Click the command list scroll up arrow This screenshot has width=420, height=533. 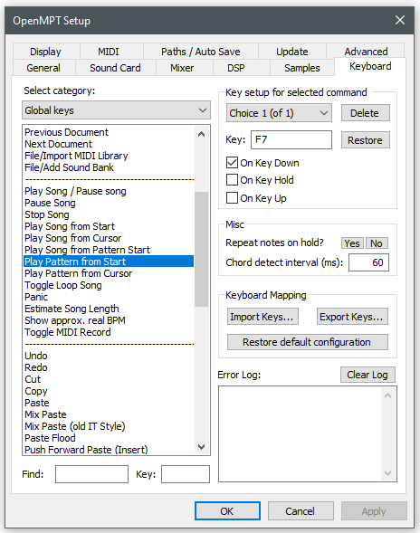pos(201,134)
